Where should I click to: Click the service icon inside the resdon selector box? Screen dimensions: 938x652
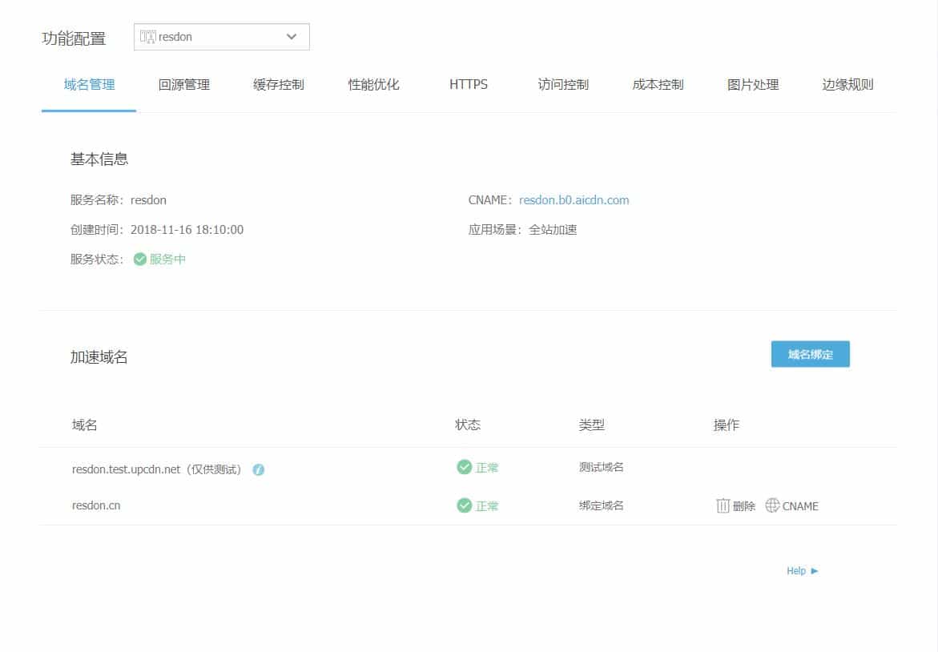pyautogui.click(x=147, y=36)
